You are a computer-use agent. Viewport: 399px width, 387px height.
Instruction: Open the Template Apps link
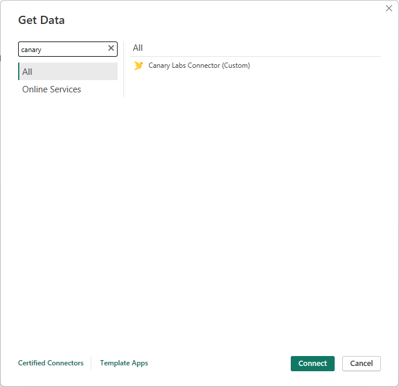tap(124, 363)
